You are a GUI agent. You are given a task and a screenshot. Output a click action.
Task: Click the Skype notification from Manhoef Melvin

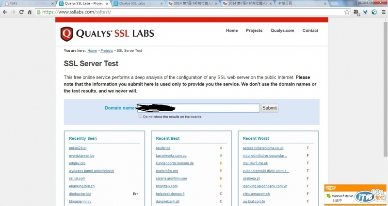(x=355, y=195)
